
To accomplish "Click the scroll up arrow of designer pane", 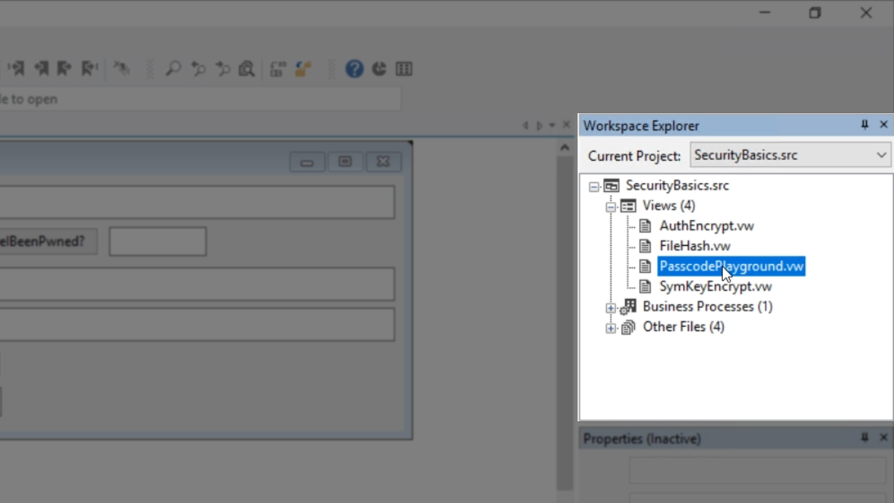I will (564, 147).
